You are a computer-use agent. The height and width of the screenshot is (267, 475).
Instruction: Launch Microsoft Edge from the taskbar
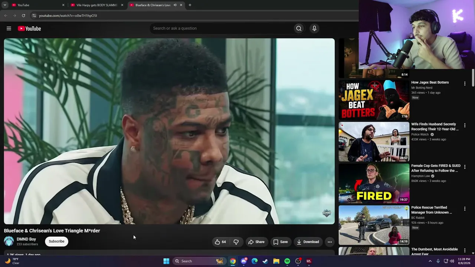point(255,261)
